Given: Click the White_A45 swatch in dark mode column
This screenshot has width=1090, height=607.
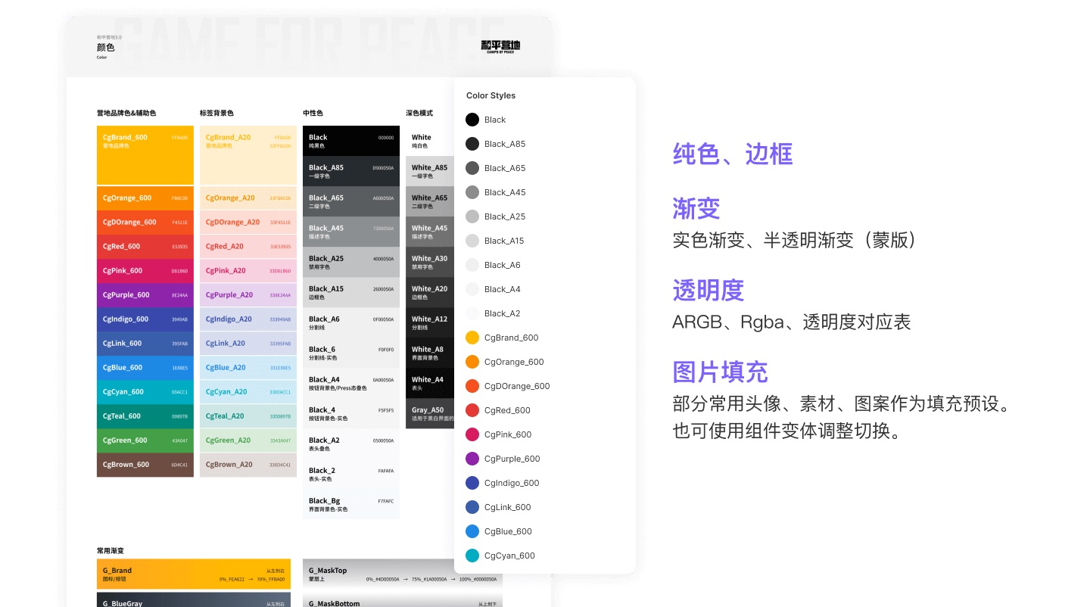Looking at the screenshot, I should (430, 232).
